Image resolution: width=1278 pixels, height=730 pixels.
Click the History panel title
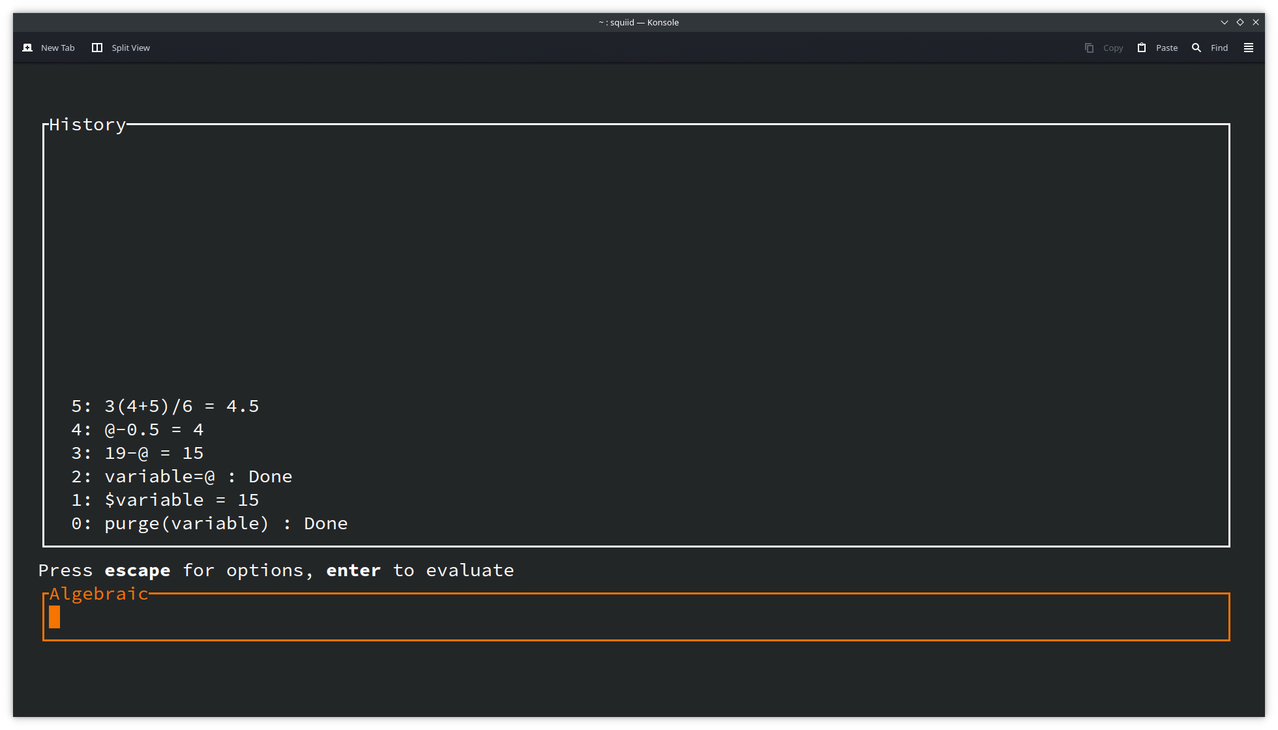click(87, 124)
